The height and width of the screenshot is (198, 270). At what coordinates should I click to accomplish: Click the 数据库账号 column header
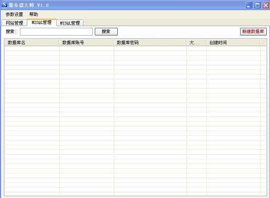pyautogui.click(x=86, y=43)
